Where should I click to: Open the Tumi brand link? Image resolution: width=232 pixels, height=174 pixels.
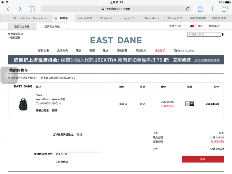point(39,95)
